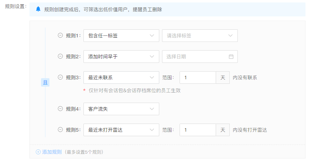Click the bell notification icon
The height and width of the screenshot is (162, 309).
click(x=38, y=9)
